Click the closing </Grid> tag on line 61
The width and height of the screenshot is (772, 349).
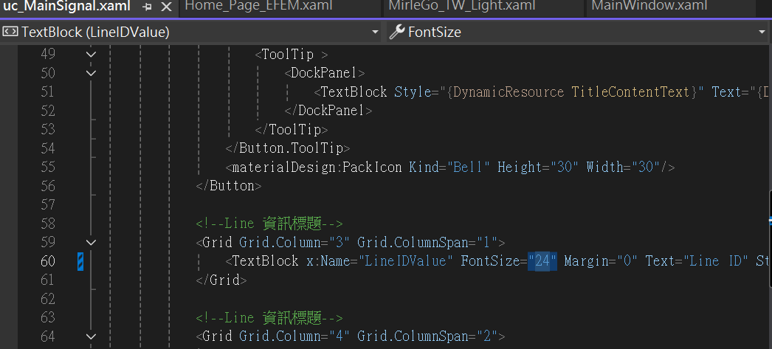tap(221, 280)
